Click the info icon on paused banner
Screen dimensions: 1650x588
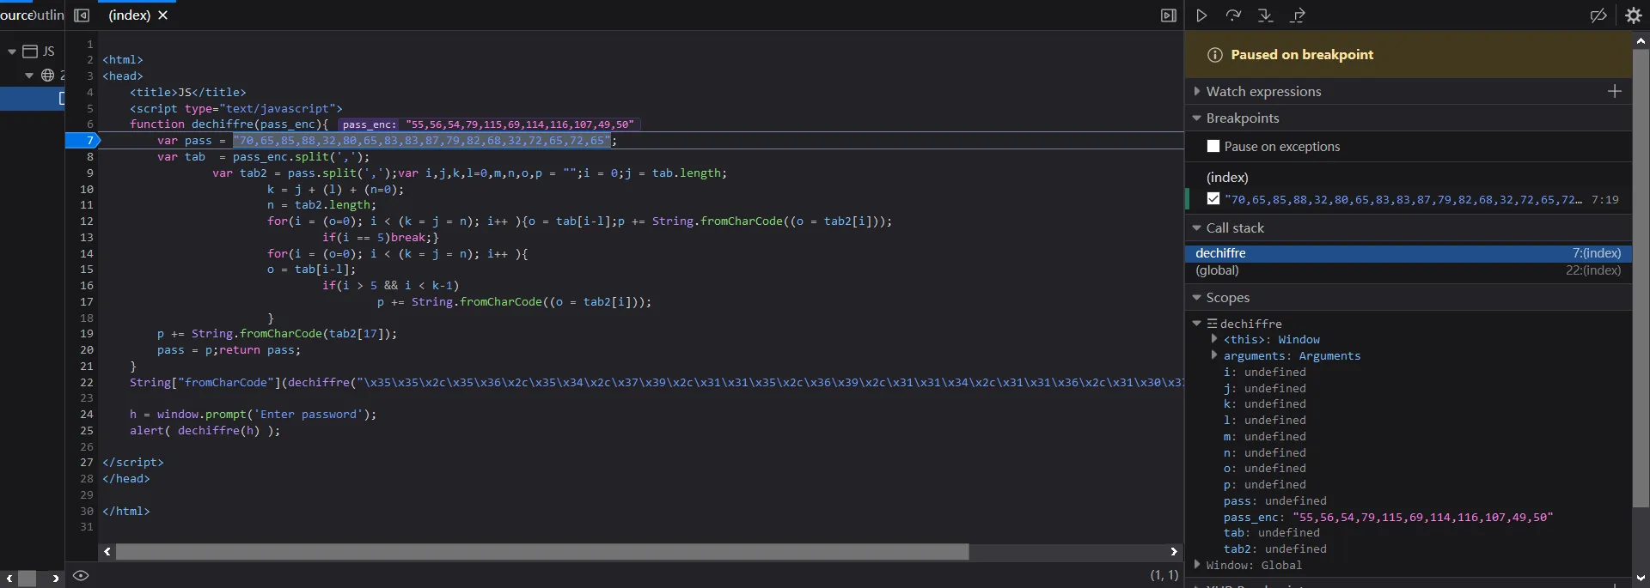coord(1215,55)
